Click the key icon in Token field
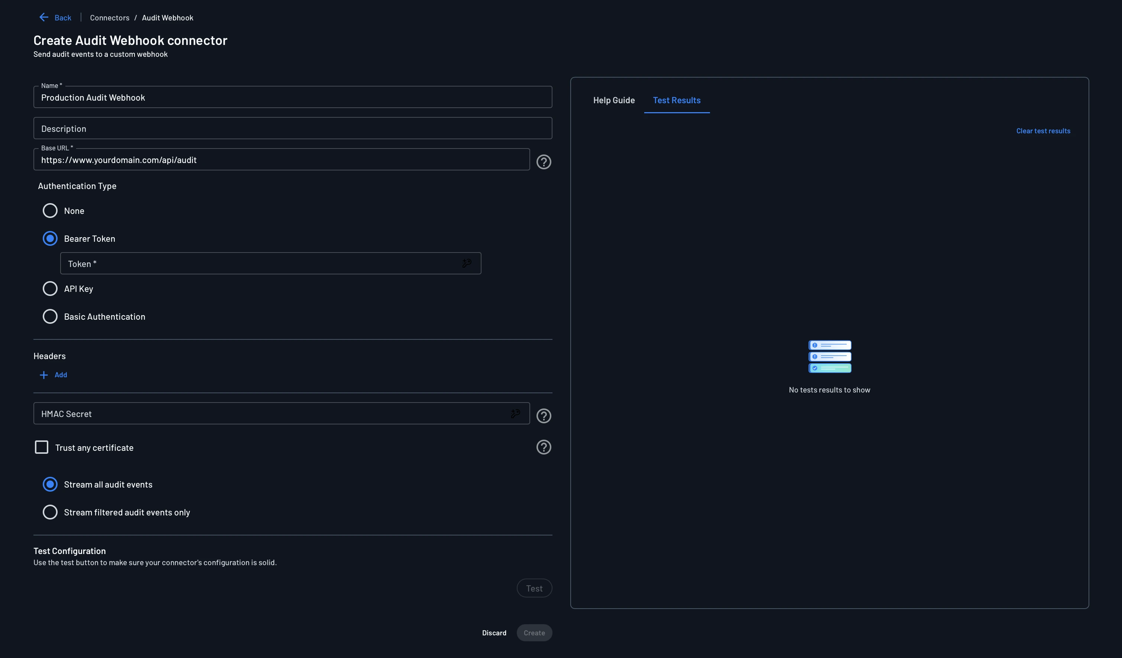 click(x=467, y=263)
